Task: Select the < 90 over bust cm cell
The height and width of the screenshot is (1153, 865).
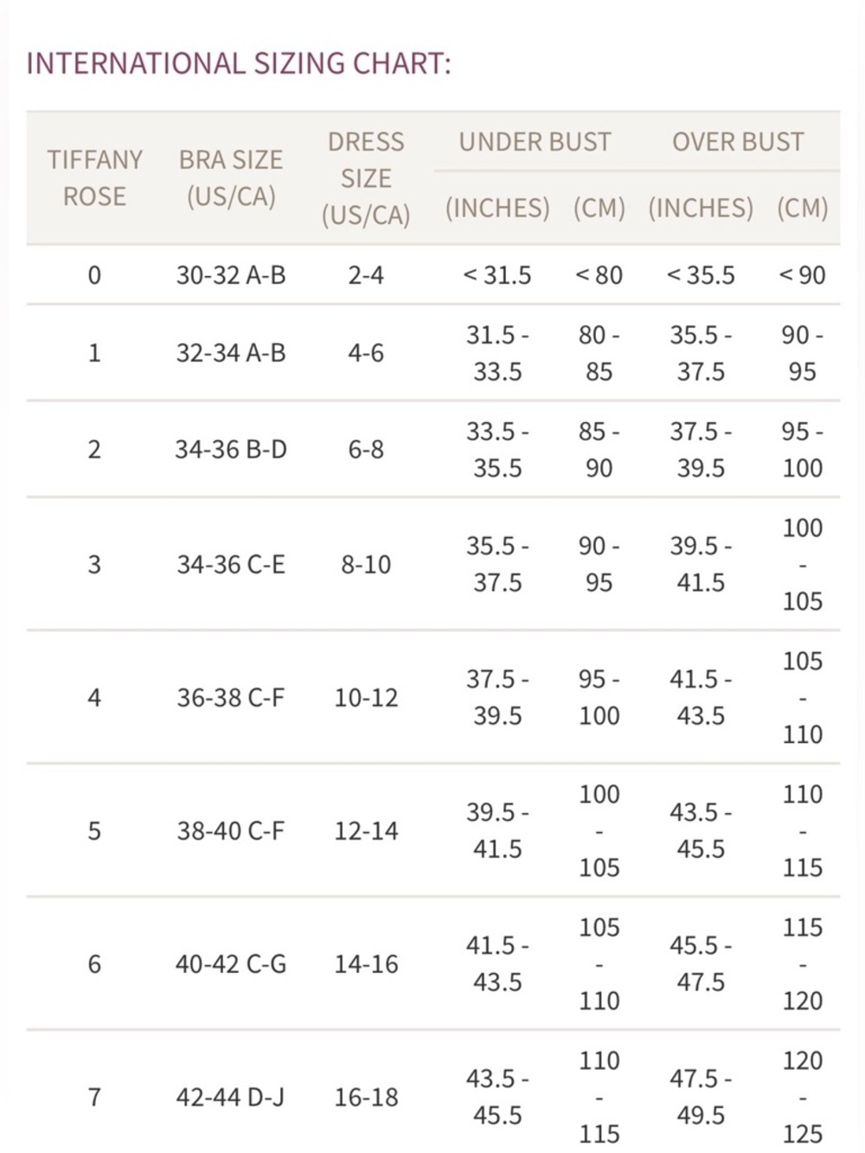Action: coord(802,275)
